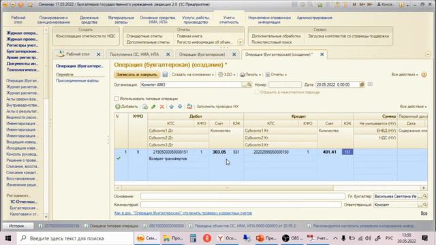Click Заполнить проводки НУ button

217,107
